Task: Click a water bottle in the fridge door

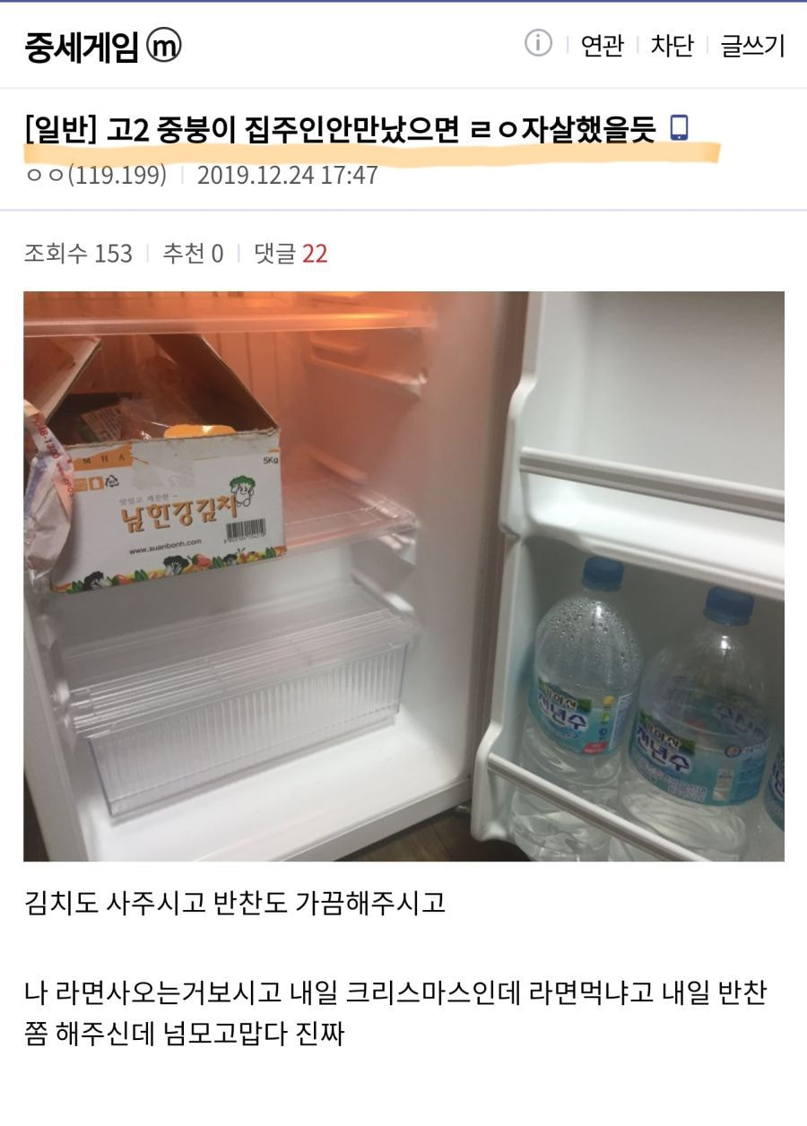Action: tap(584, 681)
